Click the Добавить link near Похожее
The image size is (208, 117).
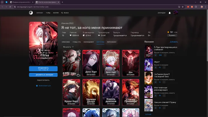pos(174,42)
